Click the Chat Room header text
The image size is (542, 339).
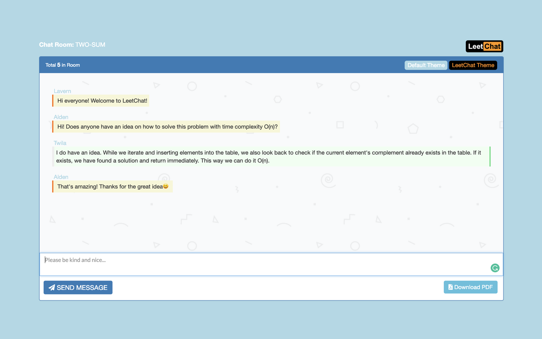coord(56,44)
